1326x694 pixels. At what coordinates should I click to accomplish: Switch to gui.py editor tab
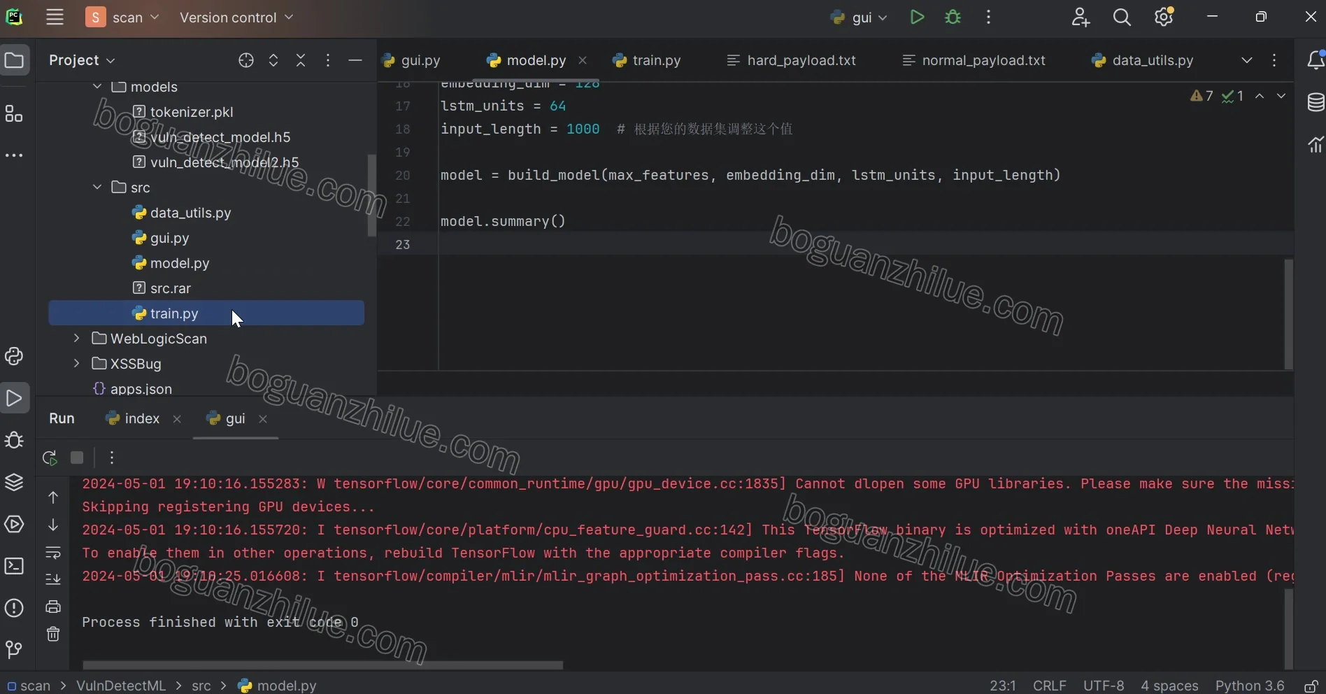tap(412, 60)
